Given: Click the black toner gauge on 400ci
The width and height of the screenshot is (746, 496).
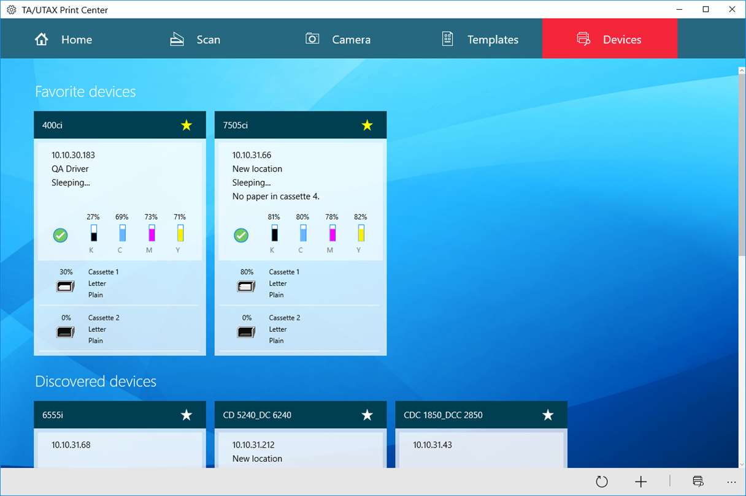Looking at the screenshot, I should pyautogui.click(x=93, y=233).
